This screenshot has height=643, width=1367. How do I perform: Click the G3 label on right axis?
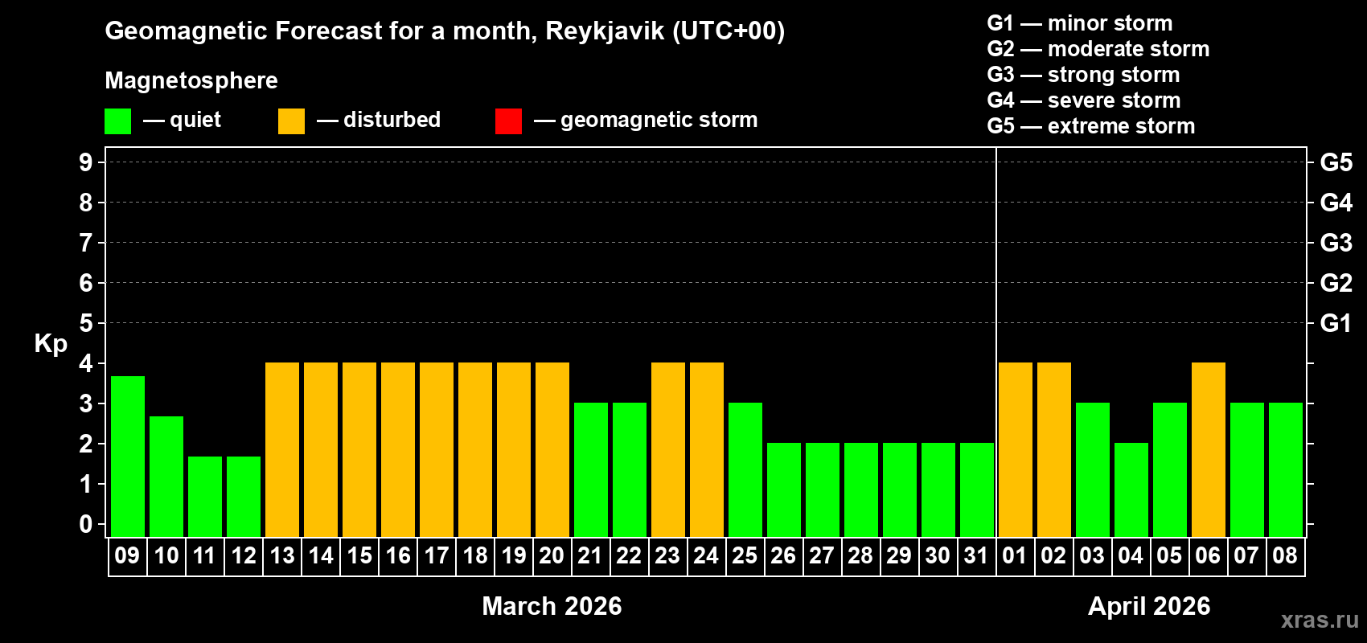[1336, 243]
